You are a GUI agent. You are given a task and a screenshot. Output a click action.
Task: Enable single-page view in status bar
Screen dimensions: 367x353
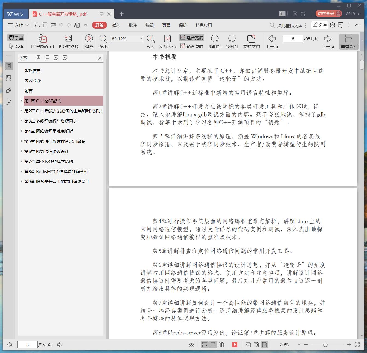click(x=213, y=345)
